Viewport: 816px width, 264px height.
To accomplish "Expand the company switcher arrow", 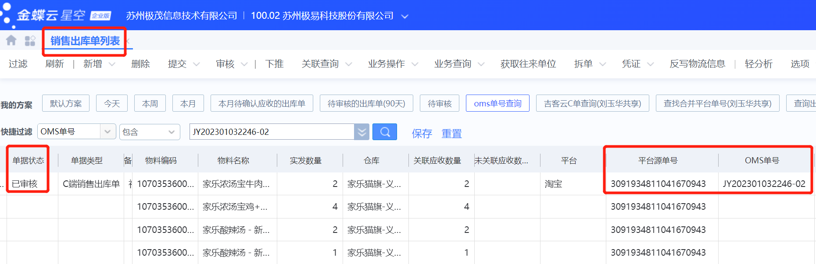I will pos(405,16).
